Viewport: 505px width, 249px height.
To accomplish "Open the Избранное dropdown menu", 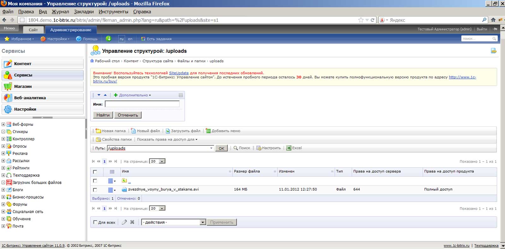I will (x=19, y=39).
